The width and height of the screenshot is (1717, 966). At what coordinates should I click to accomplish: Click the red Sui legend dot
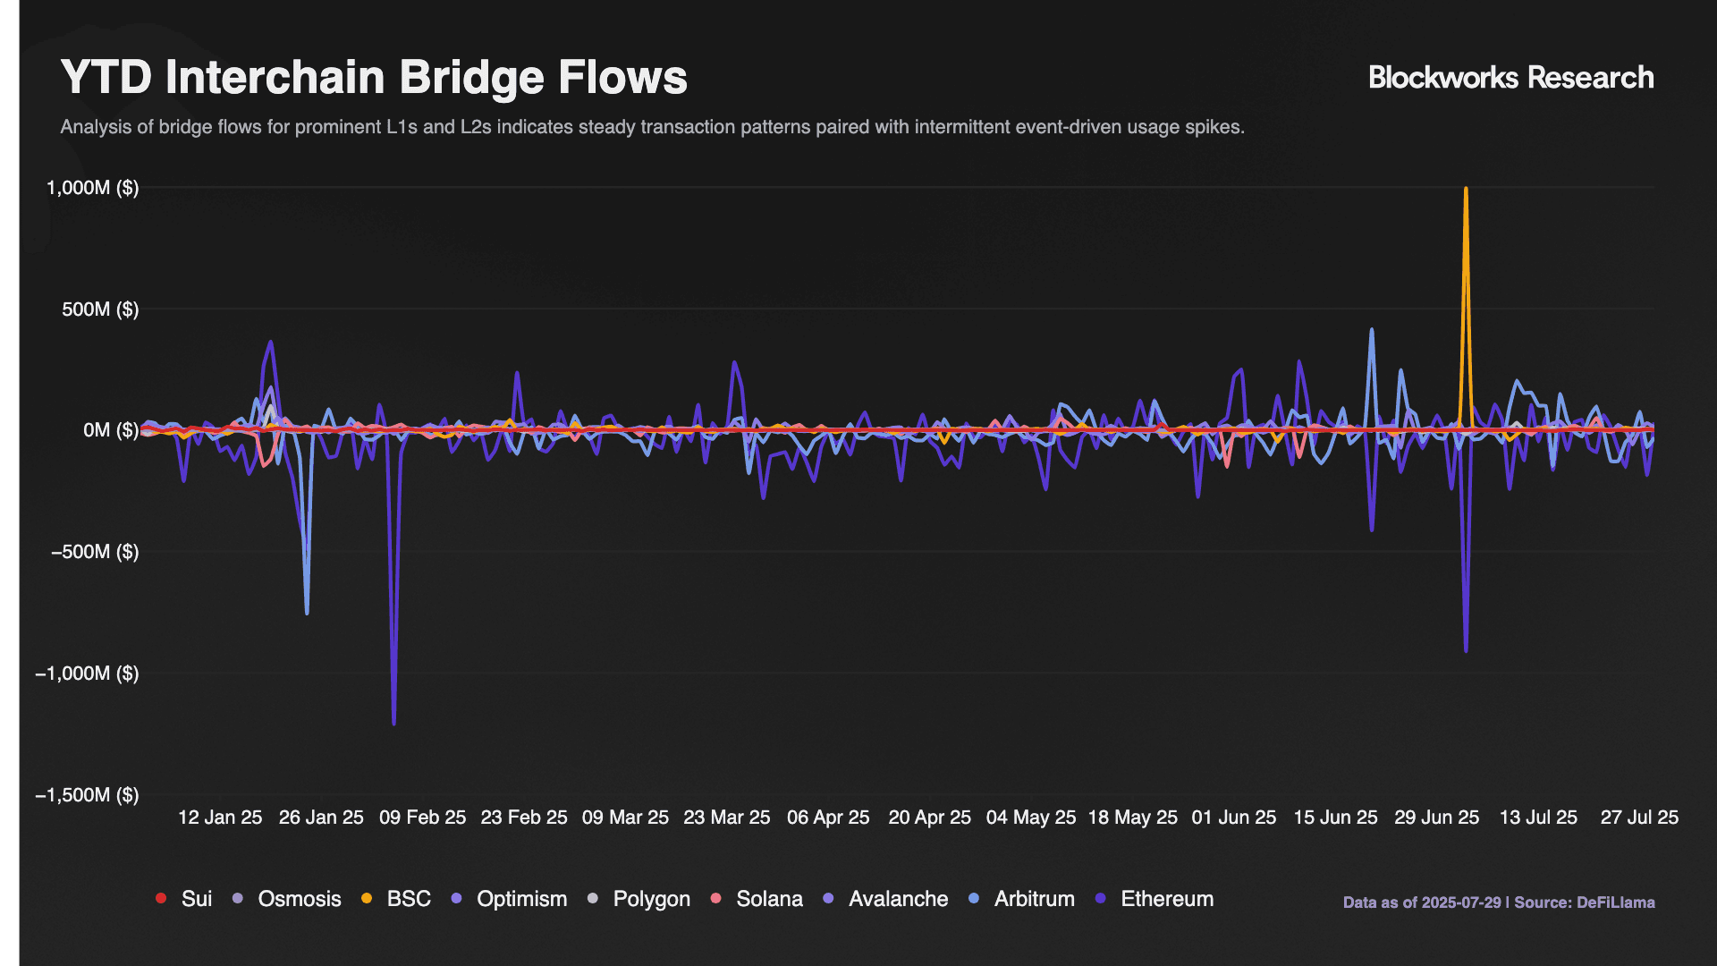coord(161,898)
